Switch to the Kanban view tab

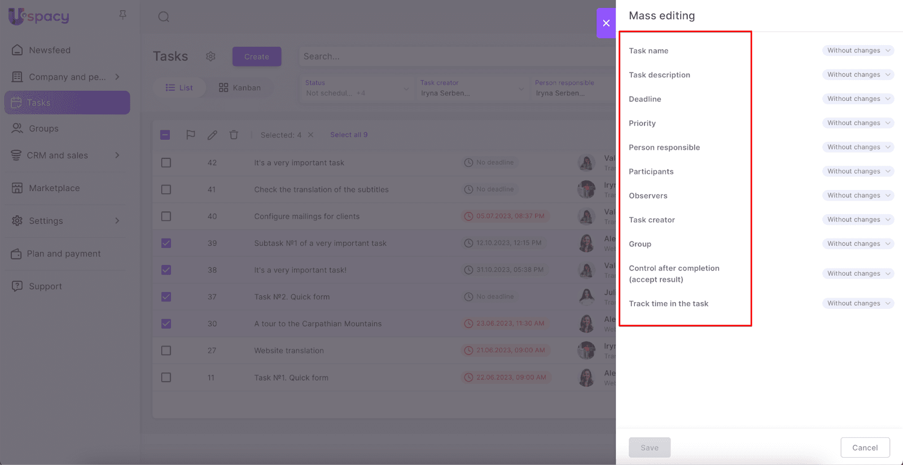pos(240,88)
